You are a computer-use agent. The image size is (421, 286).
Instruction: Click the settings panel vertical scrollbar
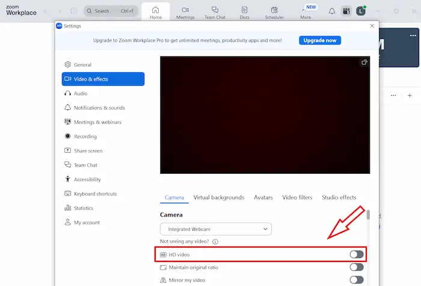[368, 216]
